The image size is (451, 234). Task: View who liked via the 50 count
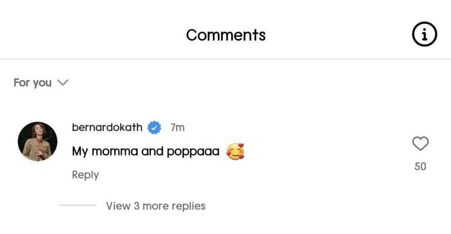click(420, 166)
